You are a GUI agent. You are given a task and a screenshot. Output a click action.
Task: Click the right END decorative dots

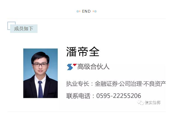coord(94,11)
